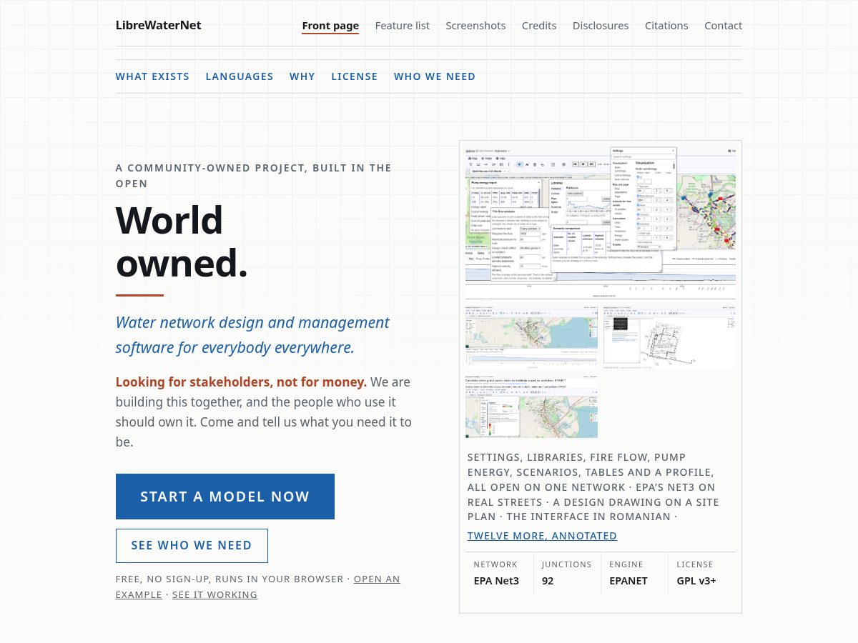Open the Screenshots page

pos(475,26)
